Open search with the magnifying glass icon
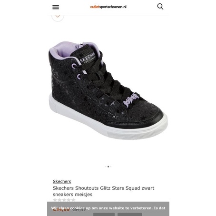The image size is (216, 216). coord(160,7)
